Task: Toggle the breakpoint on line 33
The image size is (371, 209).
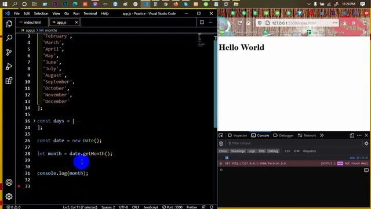Action: click(19, 186)
